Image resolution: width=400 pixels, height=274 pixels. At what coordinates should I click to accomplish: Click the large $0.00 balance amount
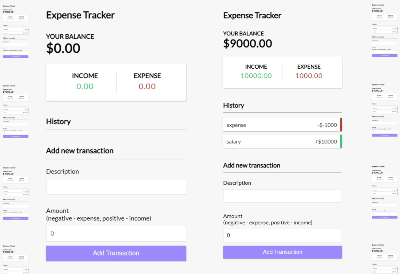click(63, 48)
